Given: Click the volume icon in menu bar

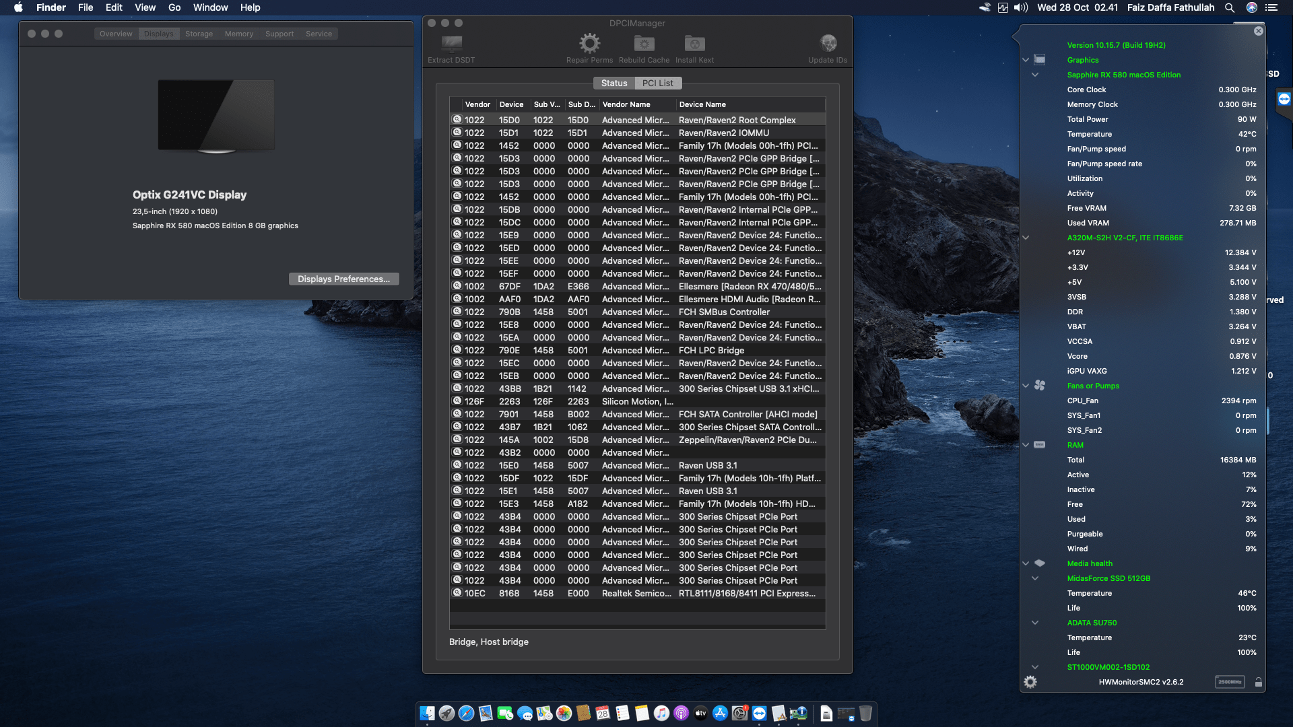Looking at the screenshot, I should pyautogui.click(x=1021, y=7).
